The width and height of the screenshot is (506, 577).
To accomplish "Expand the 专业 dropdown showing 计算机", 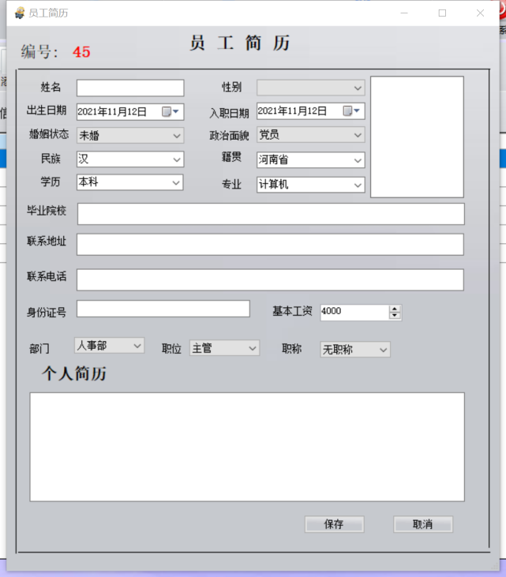I will point(310,185).
